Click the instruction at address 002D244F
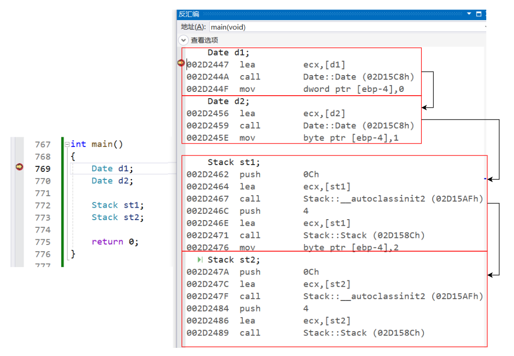 pyautogui.click(x=295, y=89)
